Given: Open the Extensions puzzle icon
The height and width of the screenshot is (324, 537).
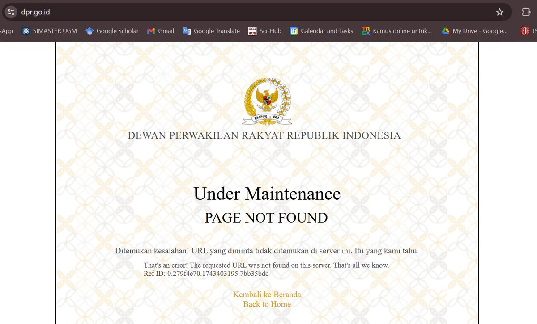Looking at the screenshot, I should tap(526, 12).
